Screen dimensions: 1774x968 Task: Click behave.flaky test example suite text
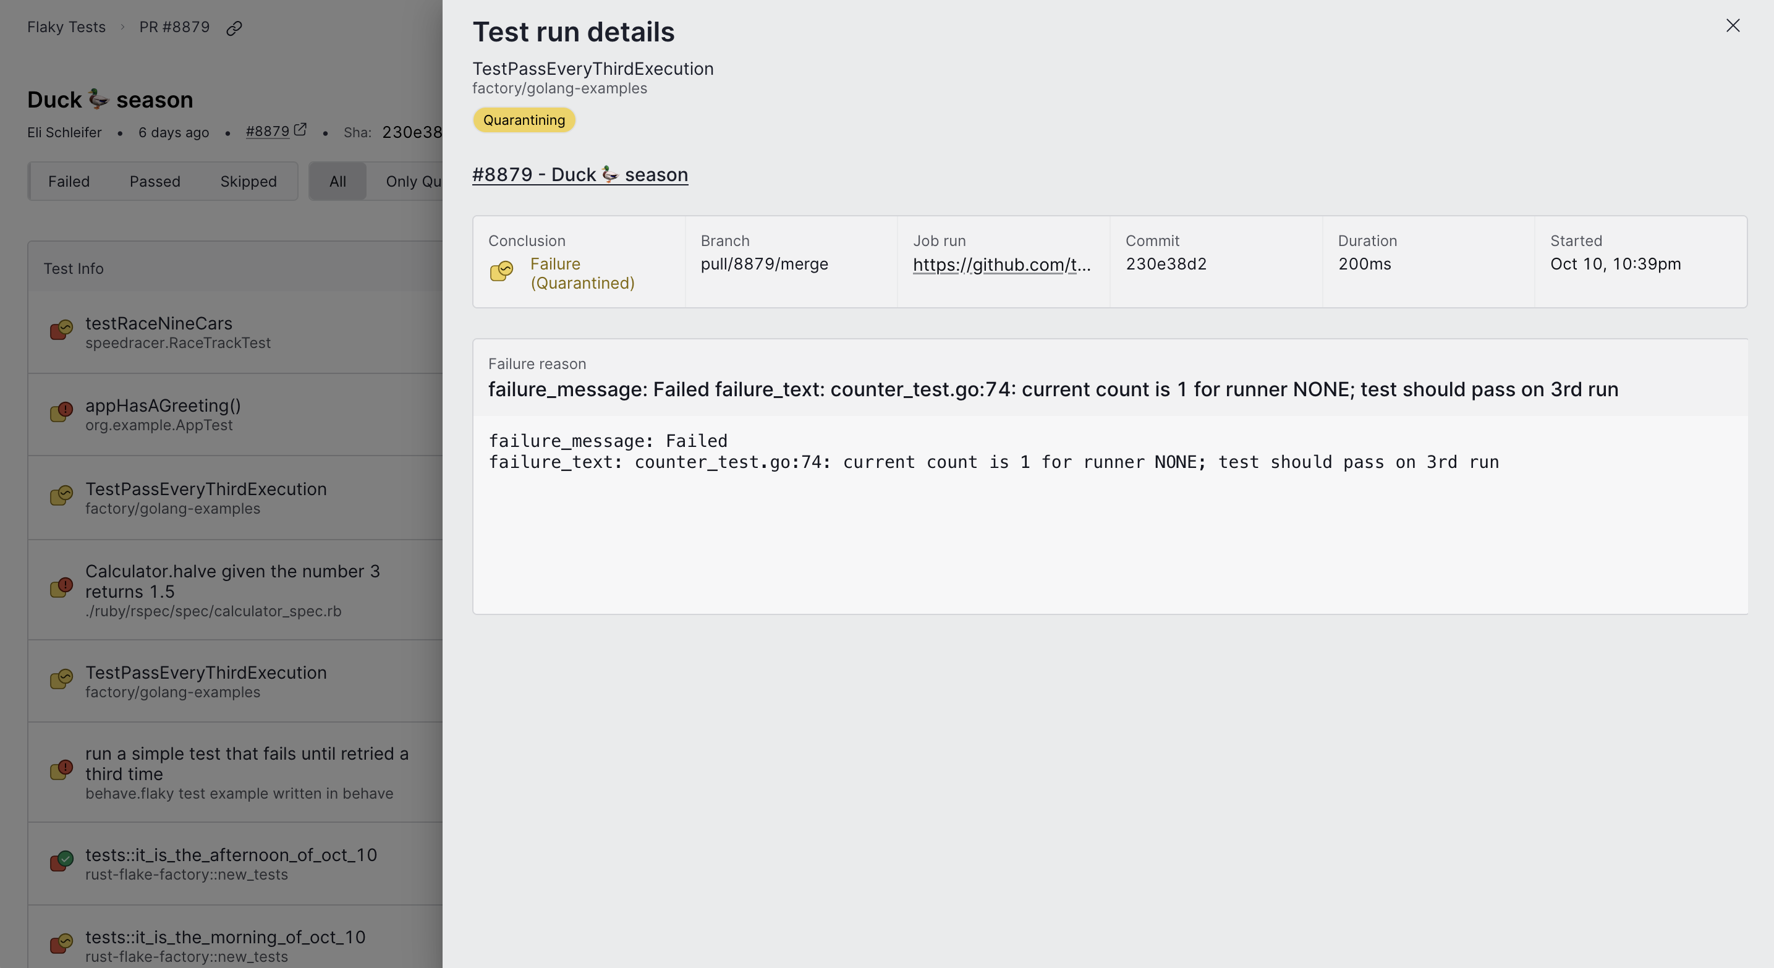click(x=239, y=793)
